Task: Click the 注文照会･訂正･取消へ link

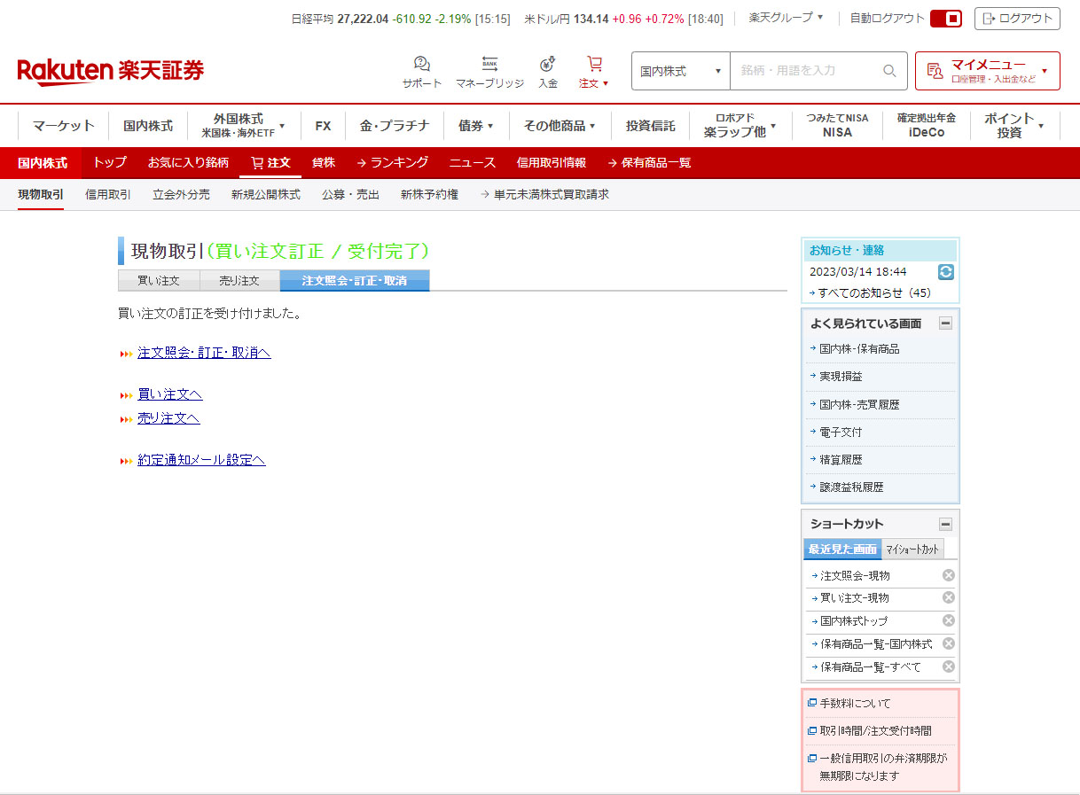Action: 204,353
